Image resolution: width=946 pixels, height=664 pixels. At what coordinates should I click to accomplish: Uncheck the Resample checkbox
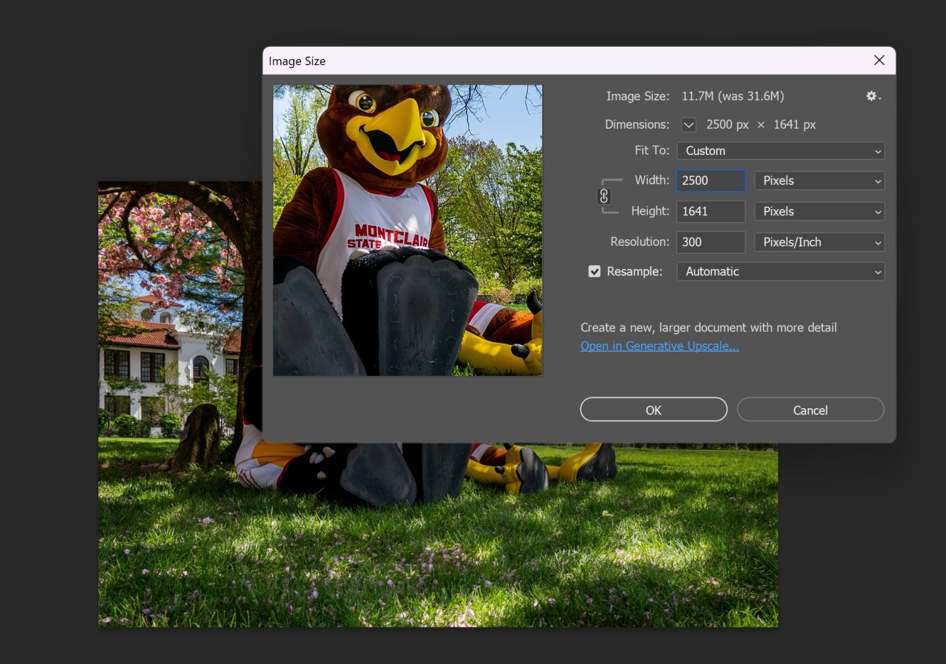[x=594, y=271]
